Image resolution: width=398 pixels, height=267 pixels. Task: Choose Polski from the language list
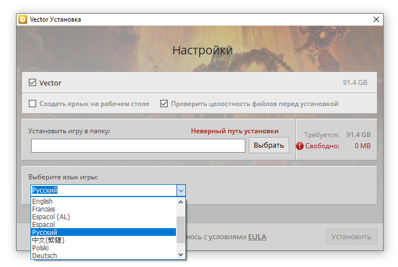coord(41,248)
